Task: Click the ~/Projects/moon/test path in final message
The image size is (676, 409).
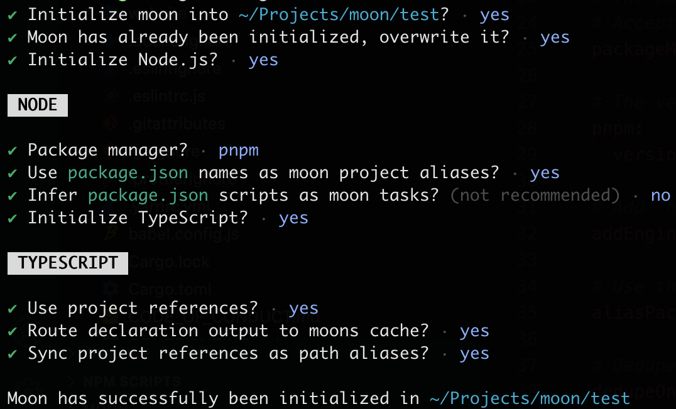Action: click(x=530, y=398)
